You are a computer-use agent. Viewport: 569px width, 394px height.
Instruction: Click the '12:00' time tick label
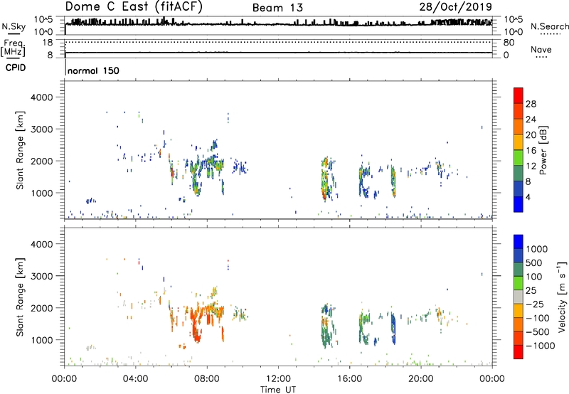click(278, 378)
